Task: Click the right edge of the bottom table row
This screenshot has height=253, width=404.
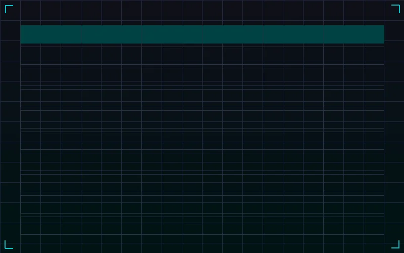Action: pyautogui.click(x=381, y=225)
